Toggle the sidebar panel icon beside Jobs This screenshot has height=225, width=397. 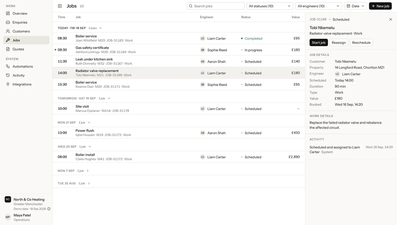(60, 6)
